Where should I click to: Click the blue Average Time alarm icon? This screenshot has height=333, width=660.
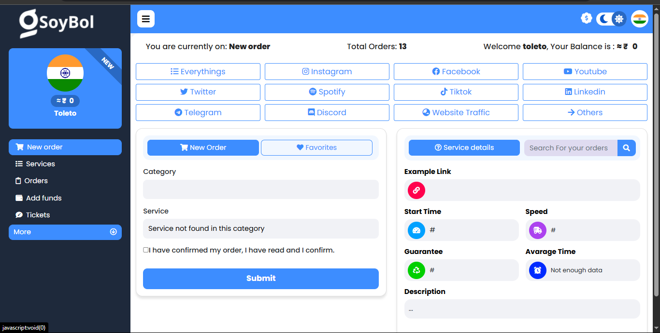coord(537,270)
